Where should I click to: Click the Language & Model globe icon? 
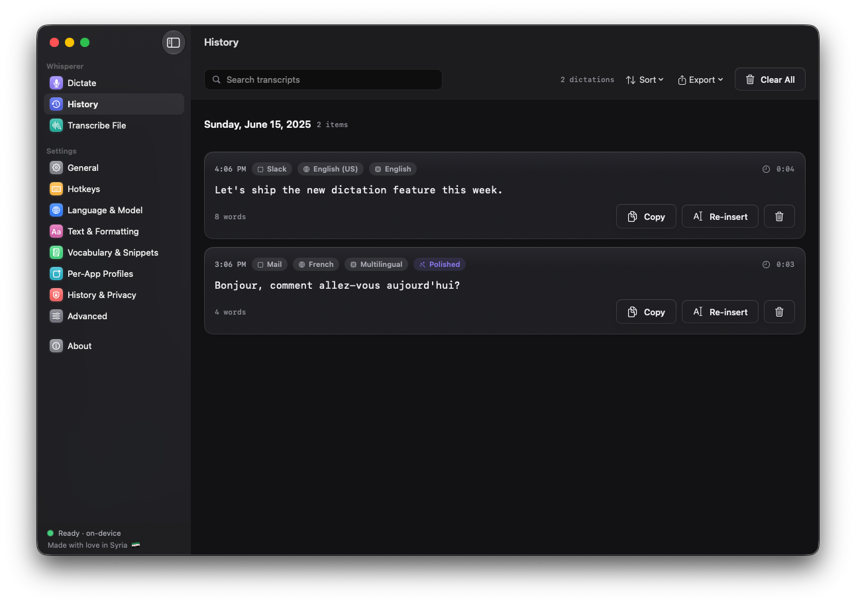coord(56,210)
